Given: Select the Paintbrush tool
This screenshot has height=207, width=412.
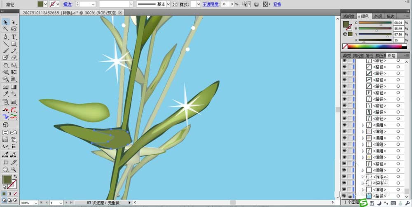Looking at the screenshot, I should point(5,51).
